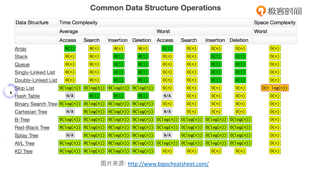309x172 pixels.
Task: Open the KD Tree link
Action: 24,151
